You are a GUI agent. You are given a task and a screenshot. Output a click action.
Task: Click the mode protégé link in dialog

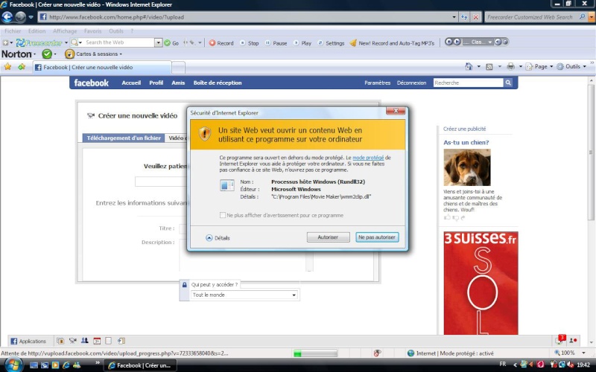coord(368,158)
